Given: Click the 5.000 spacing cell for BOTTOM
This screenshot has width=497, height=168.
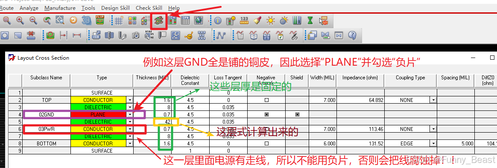Looking at the screenshot, I should pyautogui.click(x=456, y=144).
